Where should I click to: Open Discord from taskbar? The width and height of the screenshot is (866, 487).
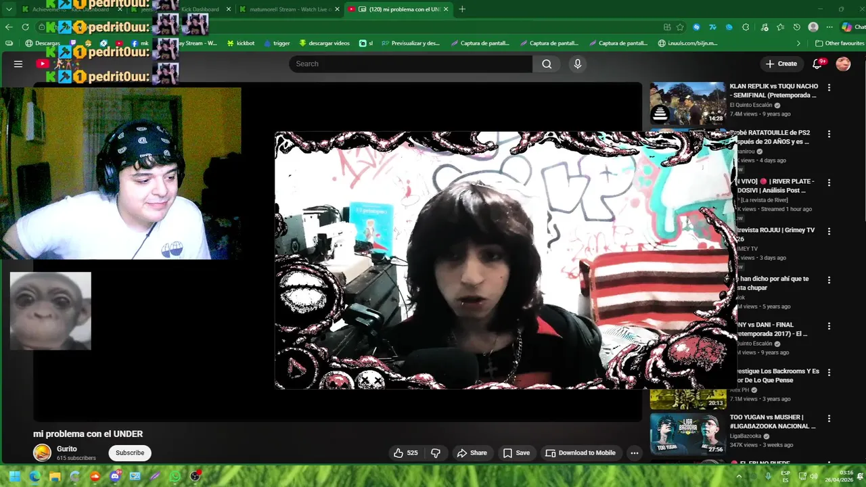coord(115,476)
